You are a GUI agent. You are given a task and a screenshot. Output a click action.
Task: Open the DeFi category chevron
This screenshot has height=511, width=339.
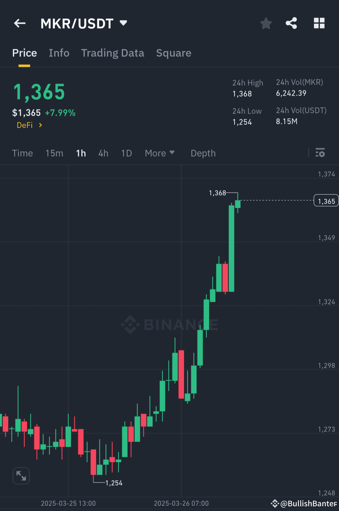[40, 125]
